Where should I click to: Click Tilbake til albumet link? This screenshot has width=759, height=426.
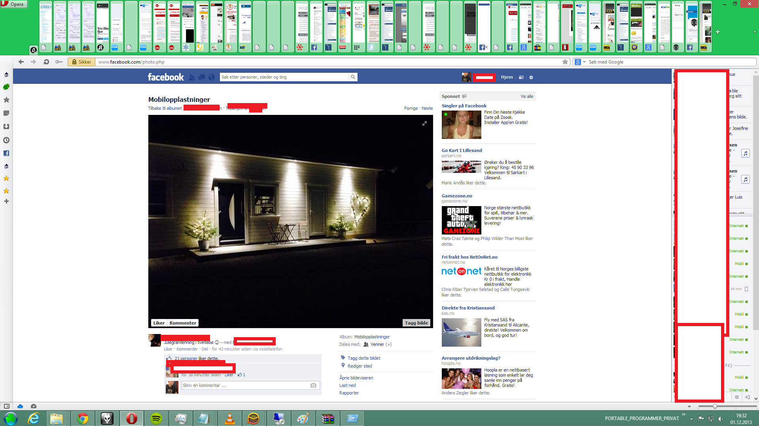point(165,108)
